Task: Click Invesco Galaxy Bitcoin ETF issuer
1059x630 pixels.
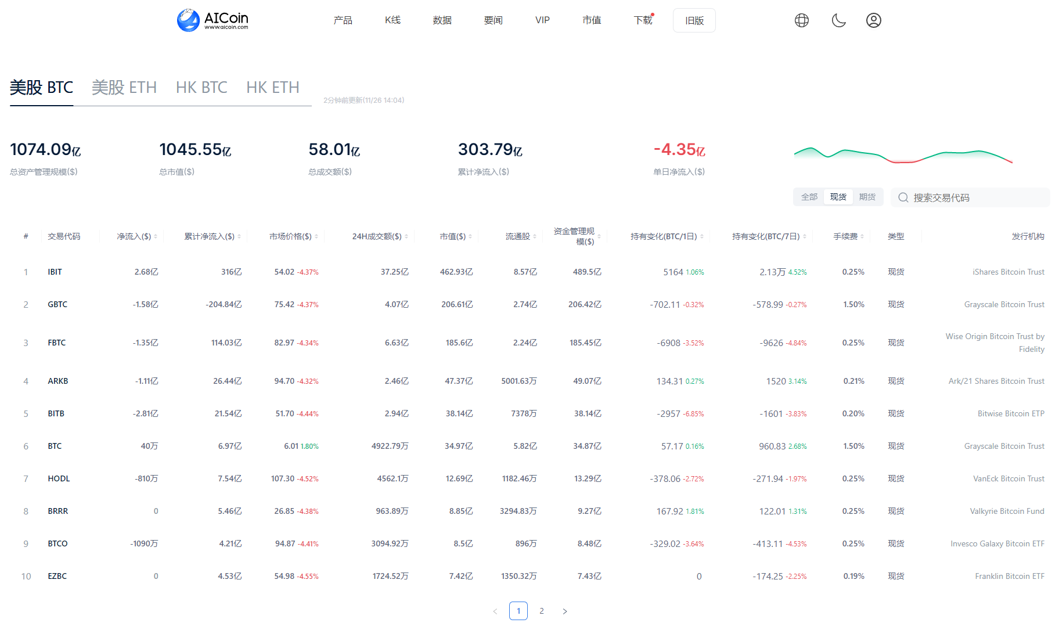Action: [x=997, y=543]
